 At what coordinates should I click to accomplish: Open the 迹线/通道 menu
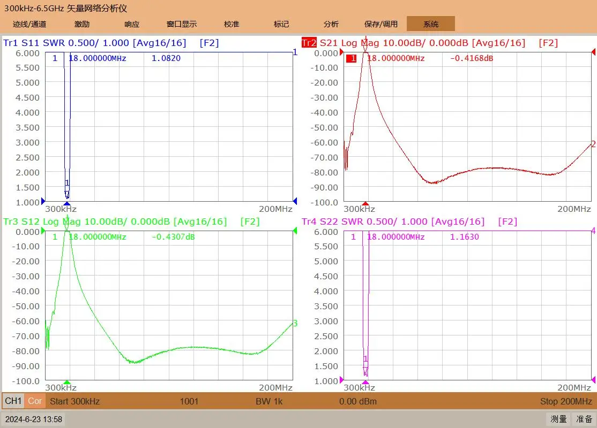(29, 24)
